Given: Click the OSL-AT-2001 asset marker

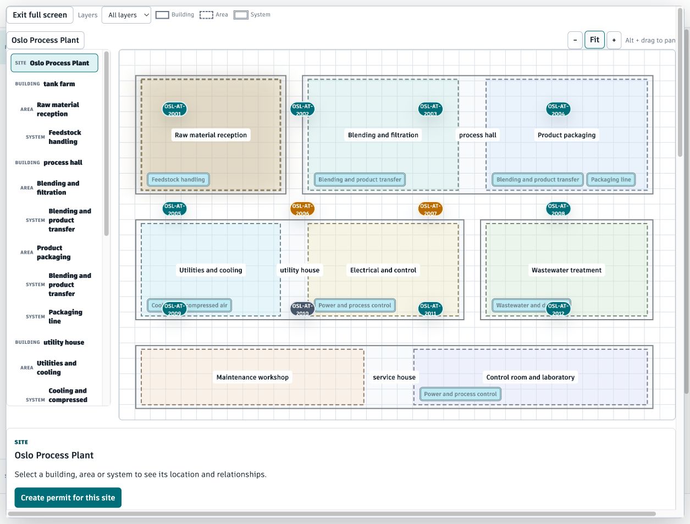Looking at the screenshot, I should [174, 109].
